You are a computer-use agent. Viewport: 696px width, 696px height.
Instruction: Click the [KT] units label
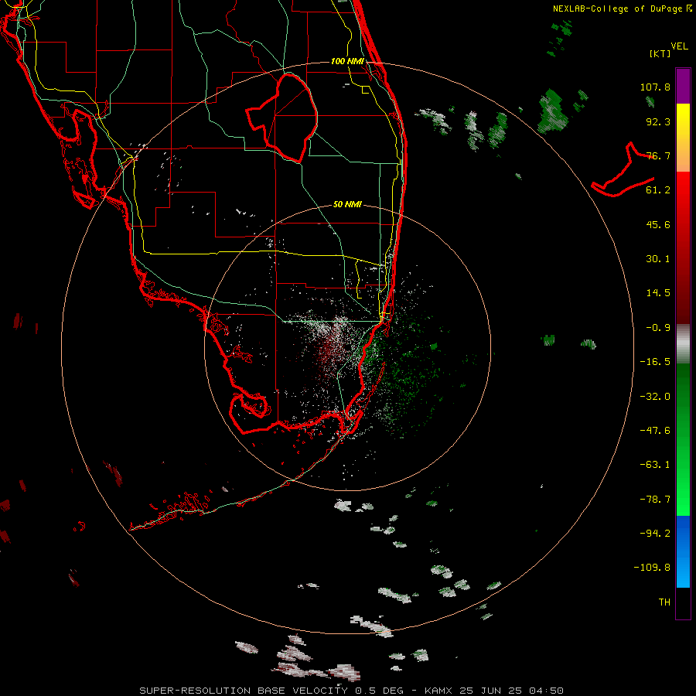click(x=660, y=53)
